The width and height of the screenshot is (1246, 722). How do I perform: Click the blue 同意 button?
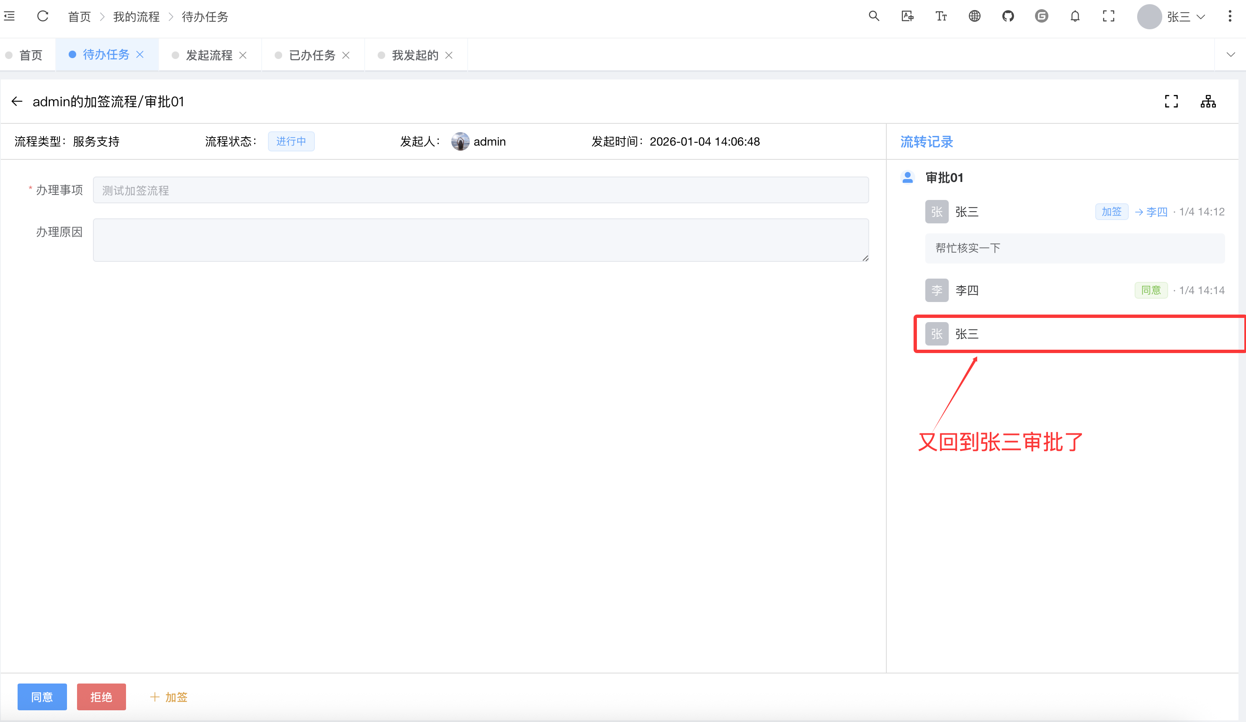(x=42, y=697)
